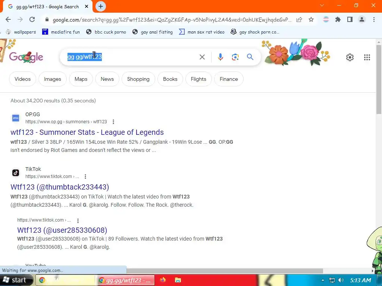Open the wallpapers bookmark
Image resolution: width=382 pixels, height=286 pixels.
pos(21,32)
